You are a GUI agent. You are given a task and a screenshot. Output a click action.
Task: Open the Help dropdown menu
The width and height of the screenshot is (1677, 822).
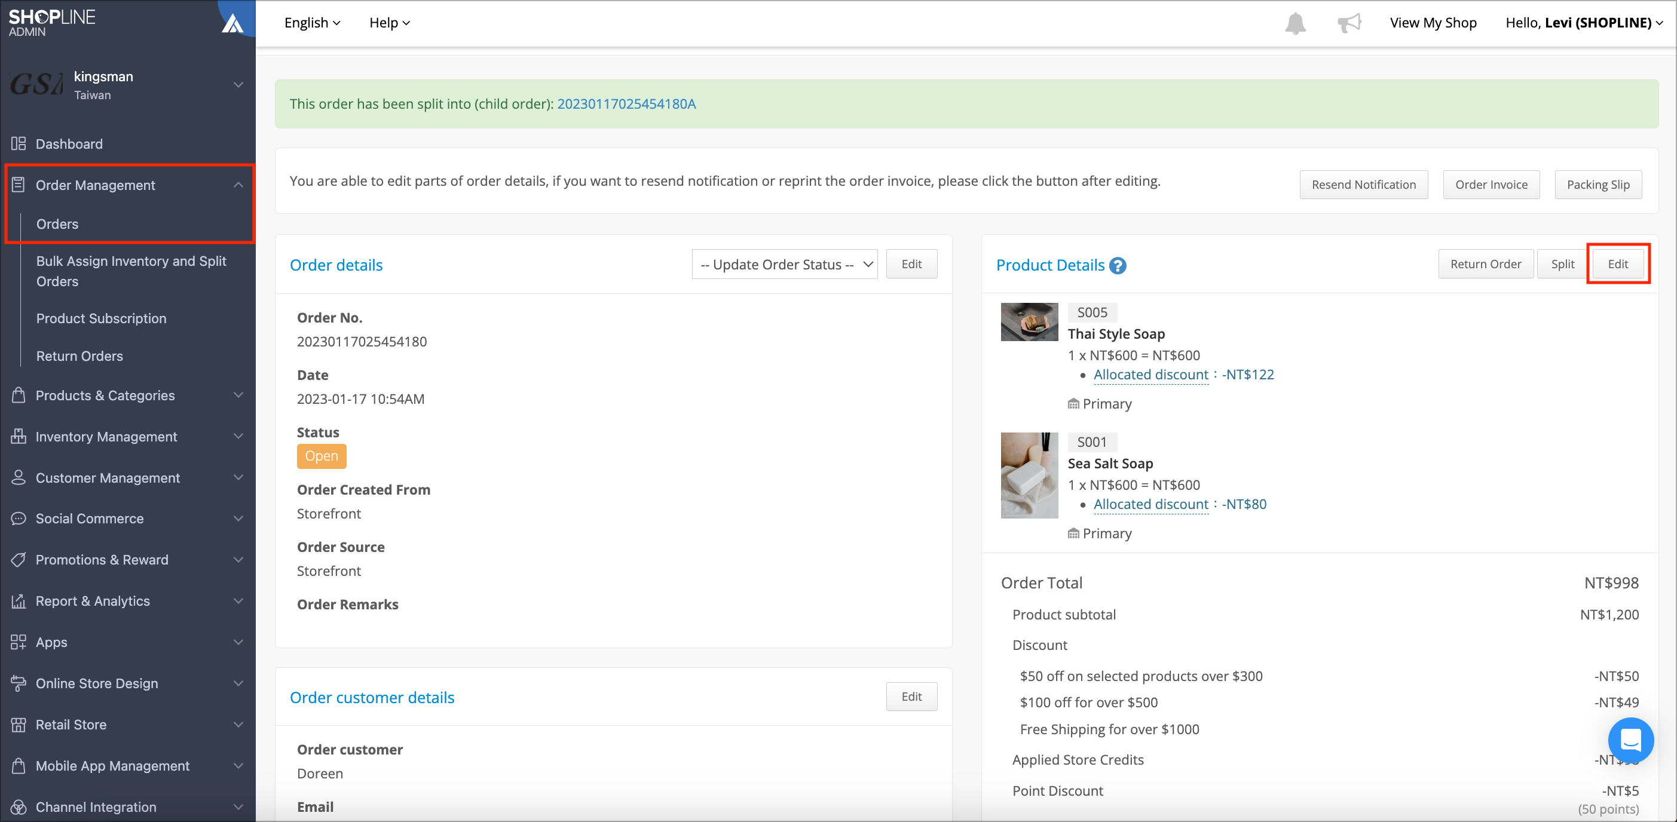389,23
